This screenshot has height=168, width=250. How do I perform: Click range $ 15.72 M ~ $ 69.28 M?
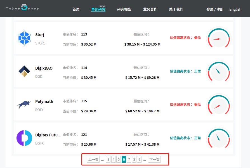pyautogui.click(x=142, y=78)
